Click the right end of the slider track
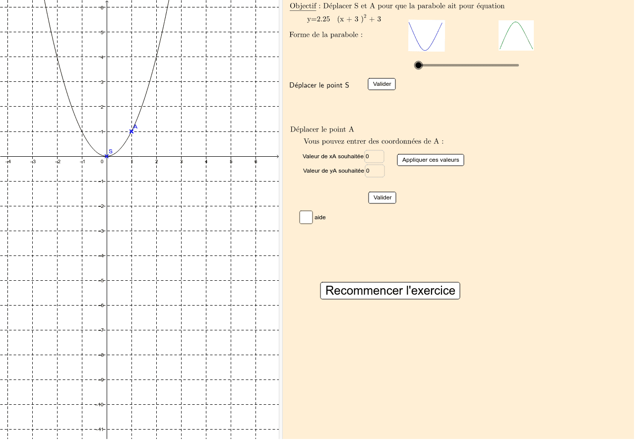635x440 pixels. coord(517,65)
